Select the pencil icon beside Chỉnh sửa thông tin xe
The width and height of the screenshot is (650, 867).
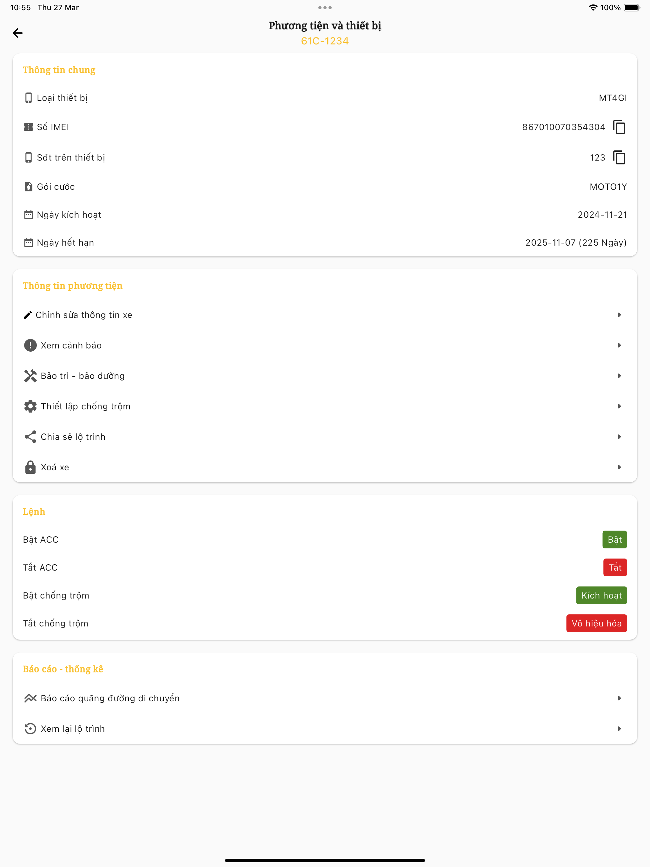[x=28, y=314]
